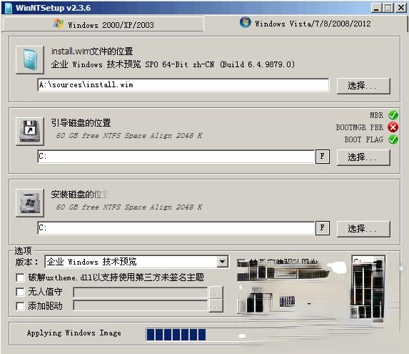Click the MBR status label
Screen dimensions: 409x354
coord(376,115)
